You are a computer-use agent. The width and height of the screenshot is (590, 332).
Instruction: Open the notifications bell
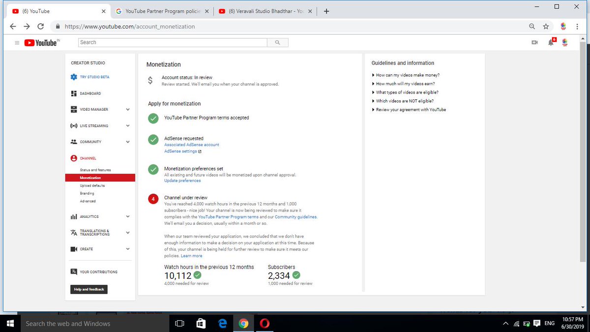pos(551,42)
